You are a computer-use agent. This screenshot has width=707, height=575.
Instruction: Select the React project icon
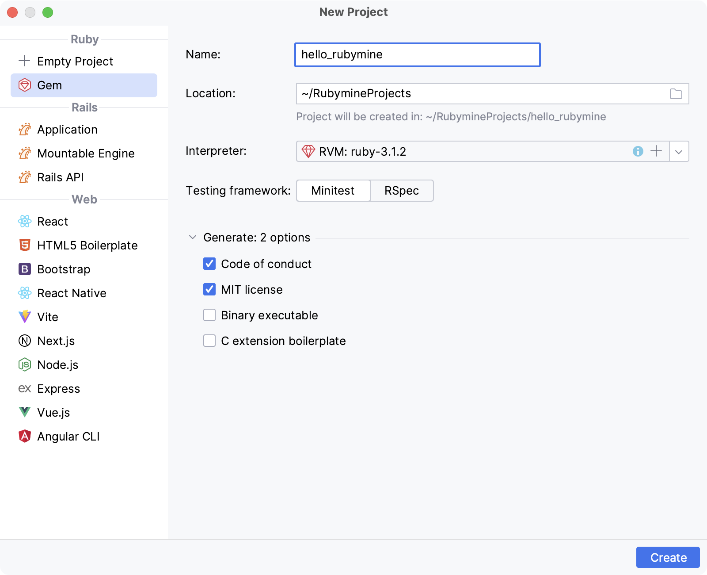(x=25, y=221)
